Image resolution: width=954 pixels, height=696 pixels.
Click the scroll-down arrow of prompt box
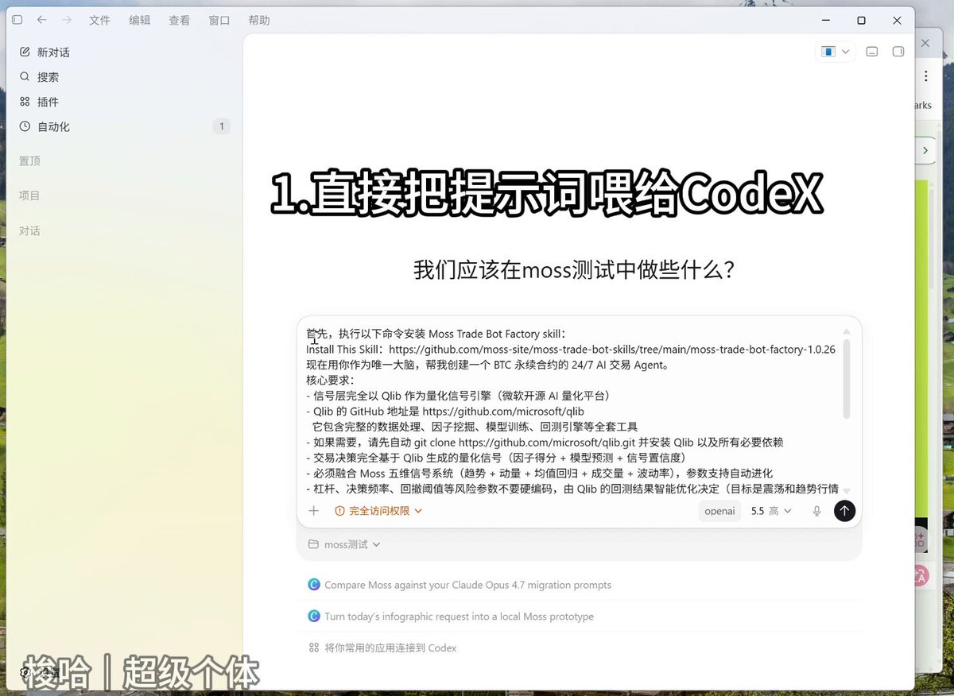(x=847, y=491)
